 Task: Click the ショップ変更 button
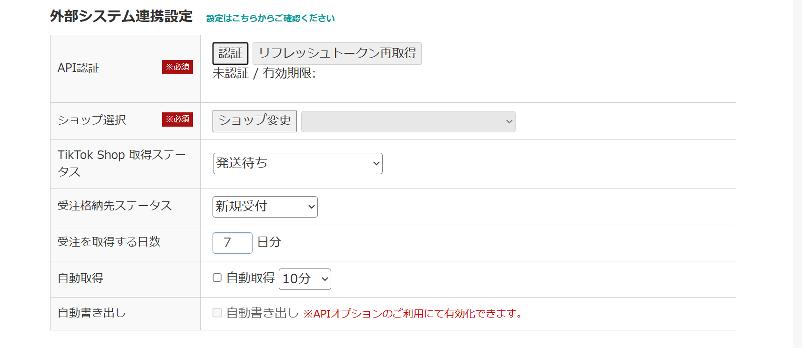[x=254, y=121]
